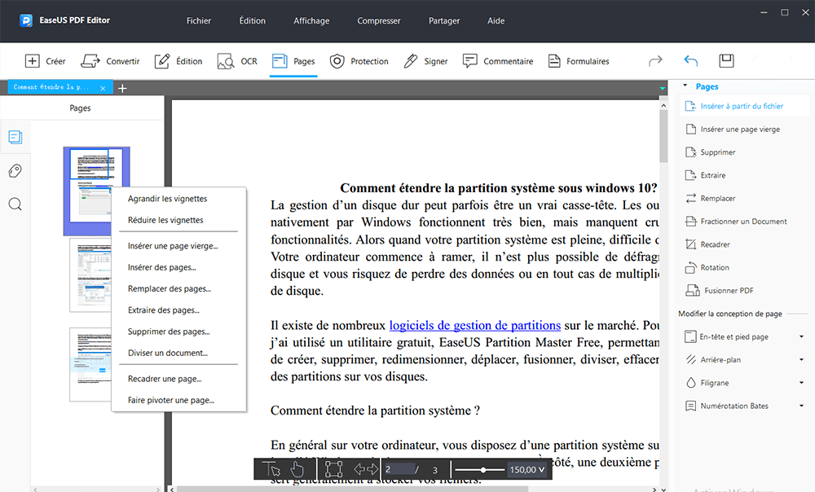Viewport: 815px width, 492px height.
Task: Click the current page number field
Action: pyautogui.click(x=399, y=469)
